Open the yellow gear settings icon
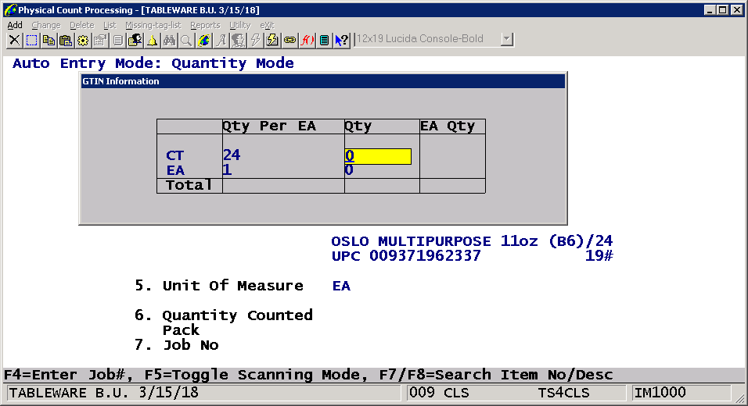The width and height of the screenshot is (748, 406). tap(83, 41)
